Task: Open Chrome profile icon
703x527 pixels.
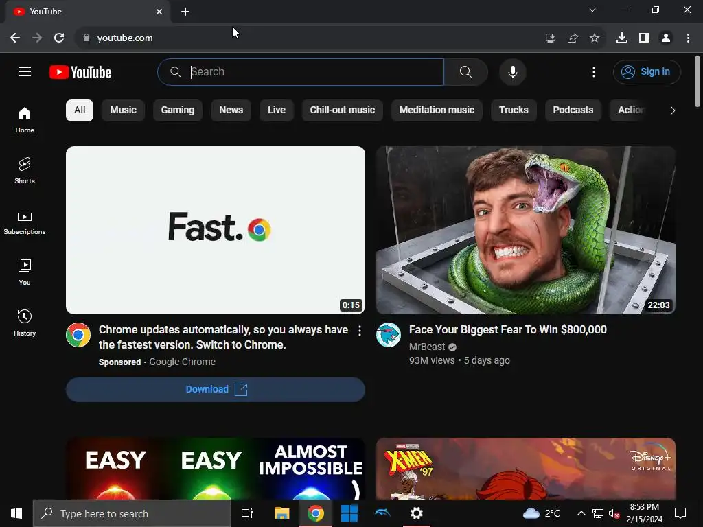Action: coord(666,38)
